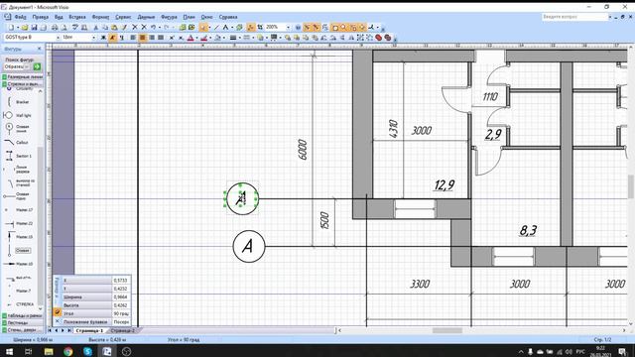Open the Фигура menu
This screenshot has width=635, height=357.
(x=169, y=17)
